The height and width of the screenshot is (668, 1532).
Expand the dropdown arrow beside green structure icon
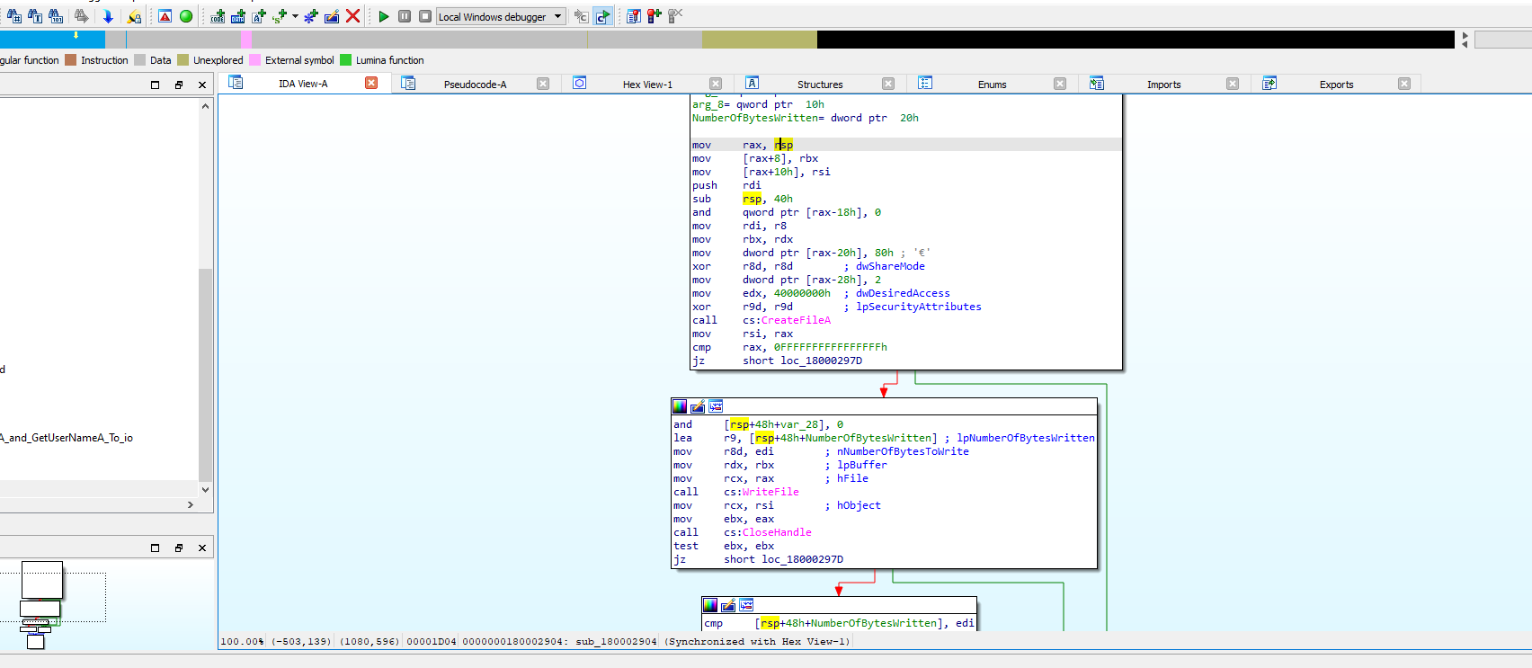click(295, 16)
